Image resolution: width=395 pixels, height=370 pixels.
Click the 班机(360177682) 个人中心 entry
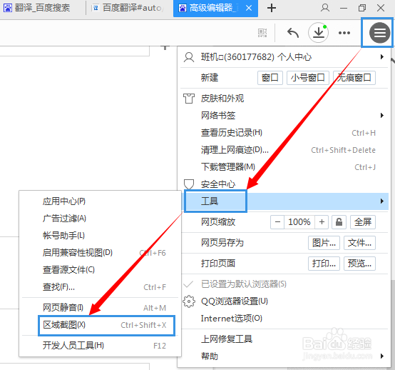(x=284, y=57)
